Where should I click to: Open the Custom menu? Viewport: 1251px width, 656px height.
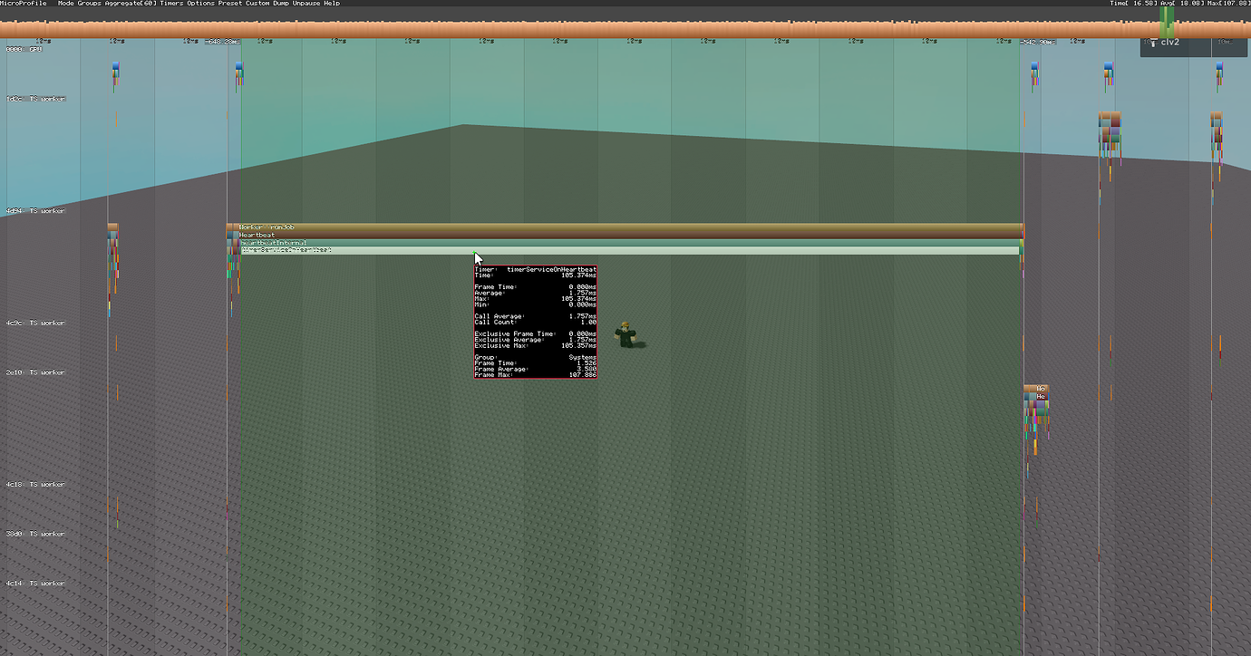[257, 4]
